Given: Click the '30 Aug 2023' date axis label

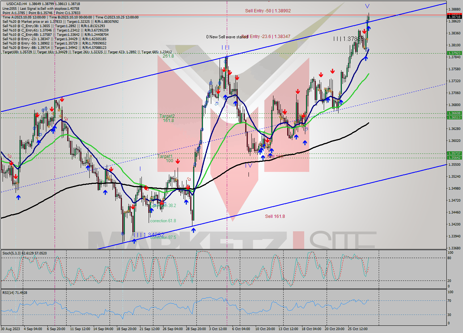Looking at the screenshot, I should 10,329.
